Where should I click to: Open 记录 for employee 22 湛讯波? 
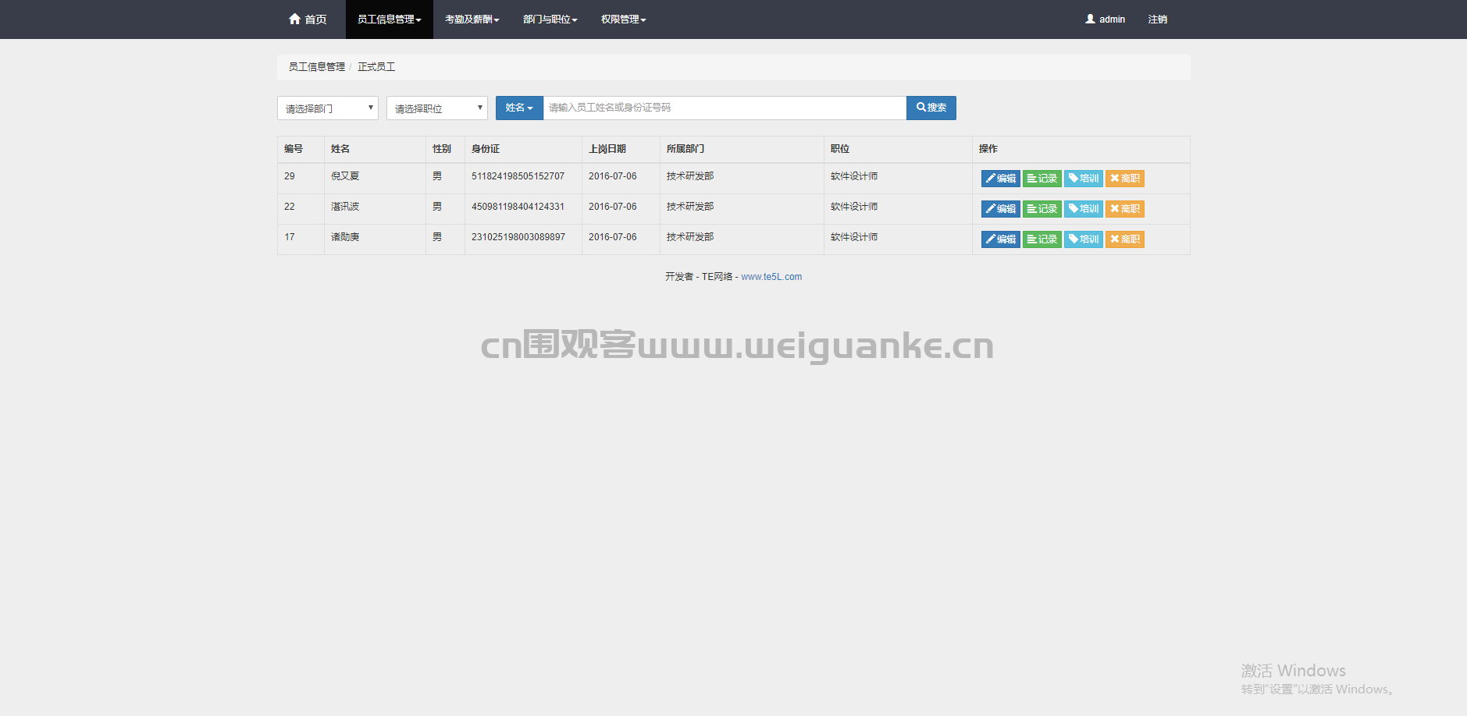point(1041,209)
